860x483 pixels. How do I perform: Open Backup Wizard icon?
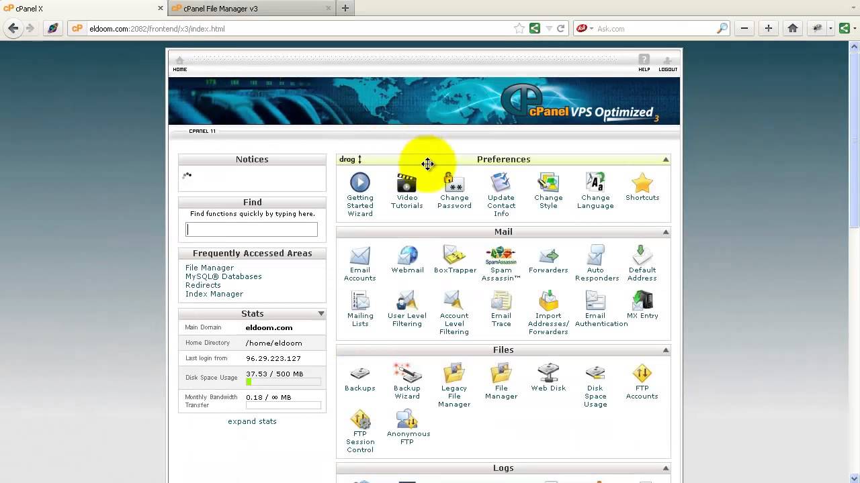click(x=407, y=373)
